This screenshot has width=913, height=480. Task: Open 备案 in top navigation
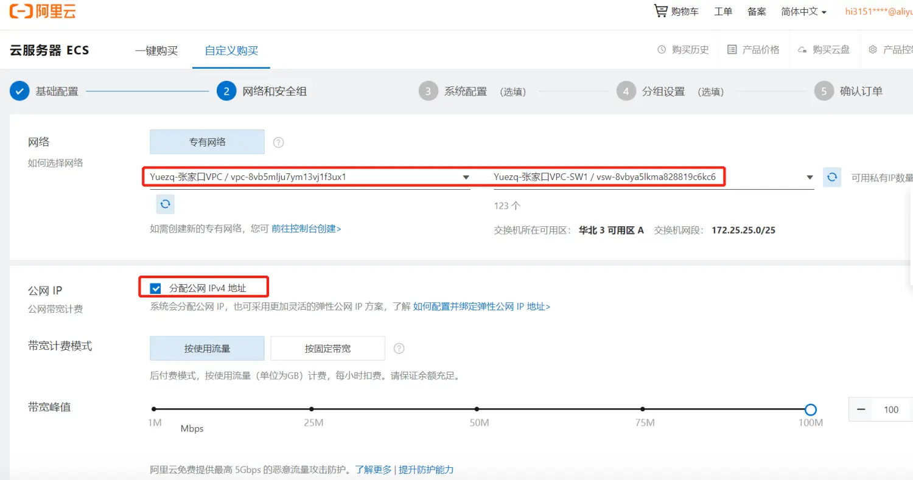point(757,12)
